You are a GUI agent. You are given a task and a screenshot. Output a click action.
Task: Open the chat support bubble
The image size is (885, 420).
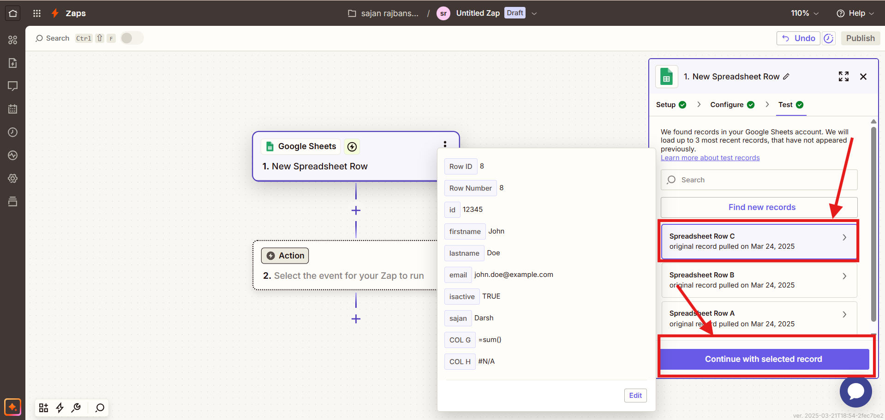coord(855,391)
